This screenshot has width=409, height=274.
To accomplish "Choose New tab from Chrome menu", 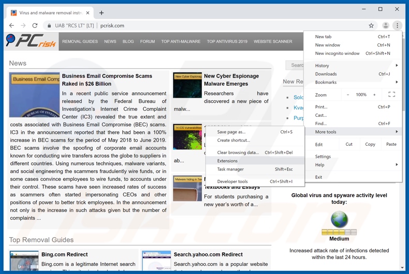I will coord(353,37).
